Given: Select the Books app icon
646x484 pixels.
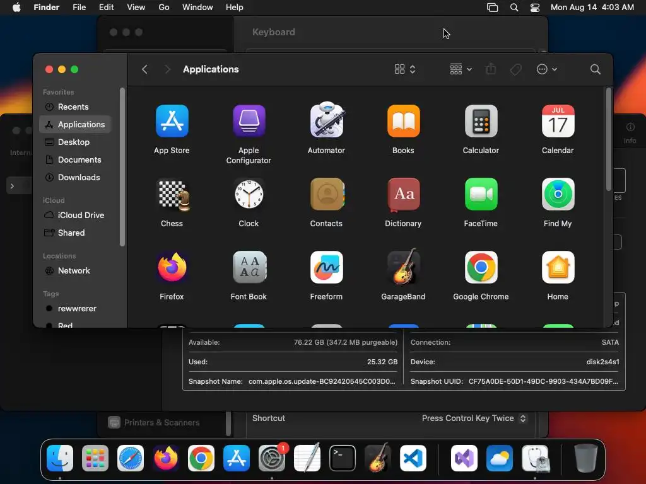Looking at the screenshot, I should (x=403, y=121).
